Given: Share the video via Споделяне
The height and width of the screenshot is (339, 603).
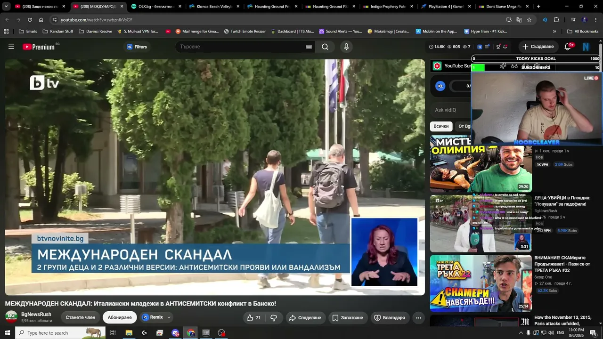Looking at the screenshot, I should (305, 318).
